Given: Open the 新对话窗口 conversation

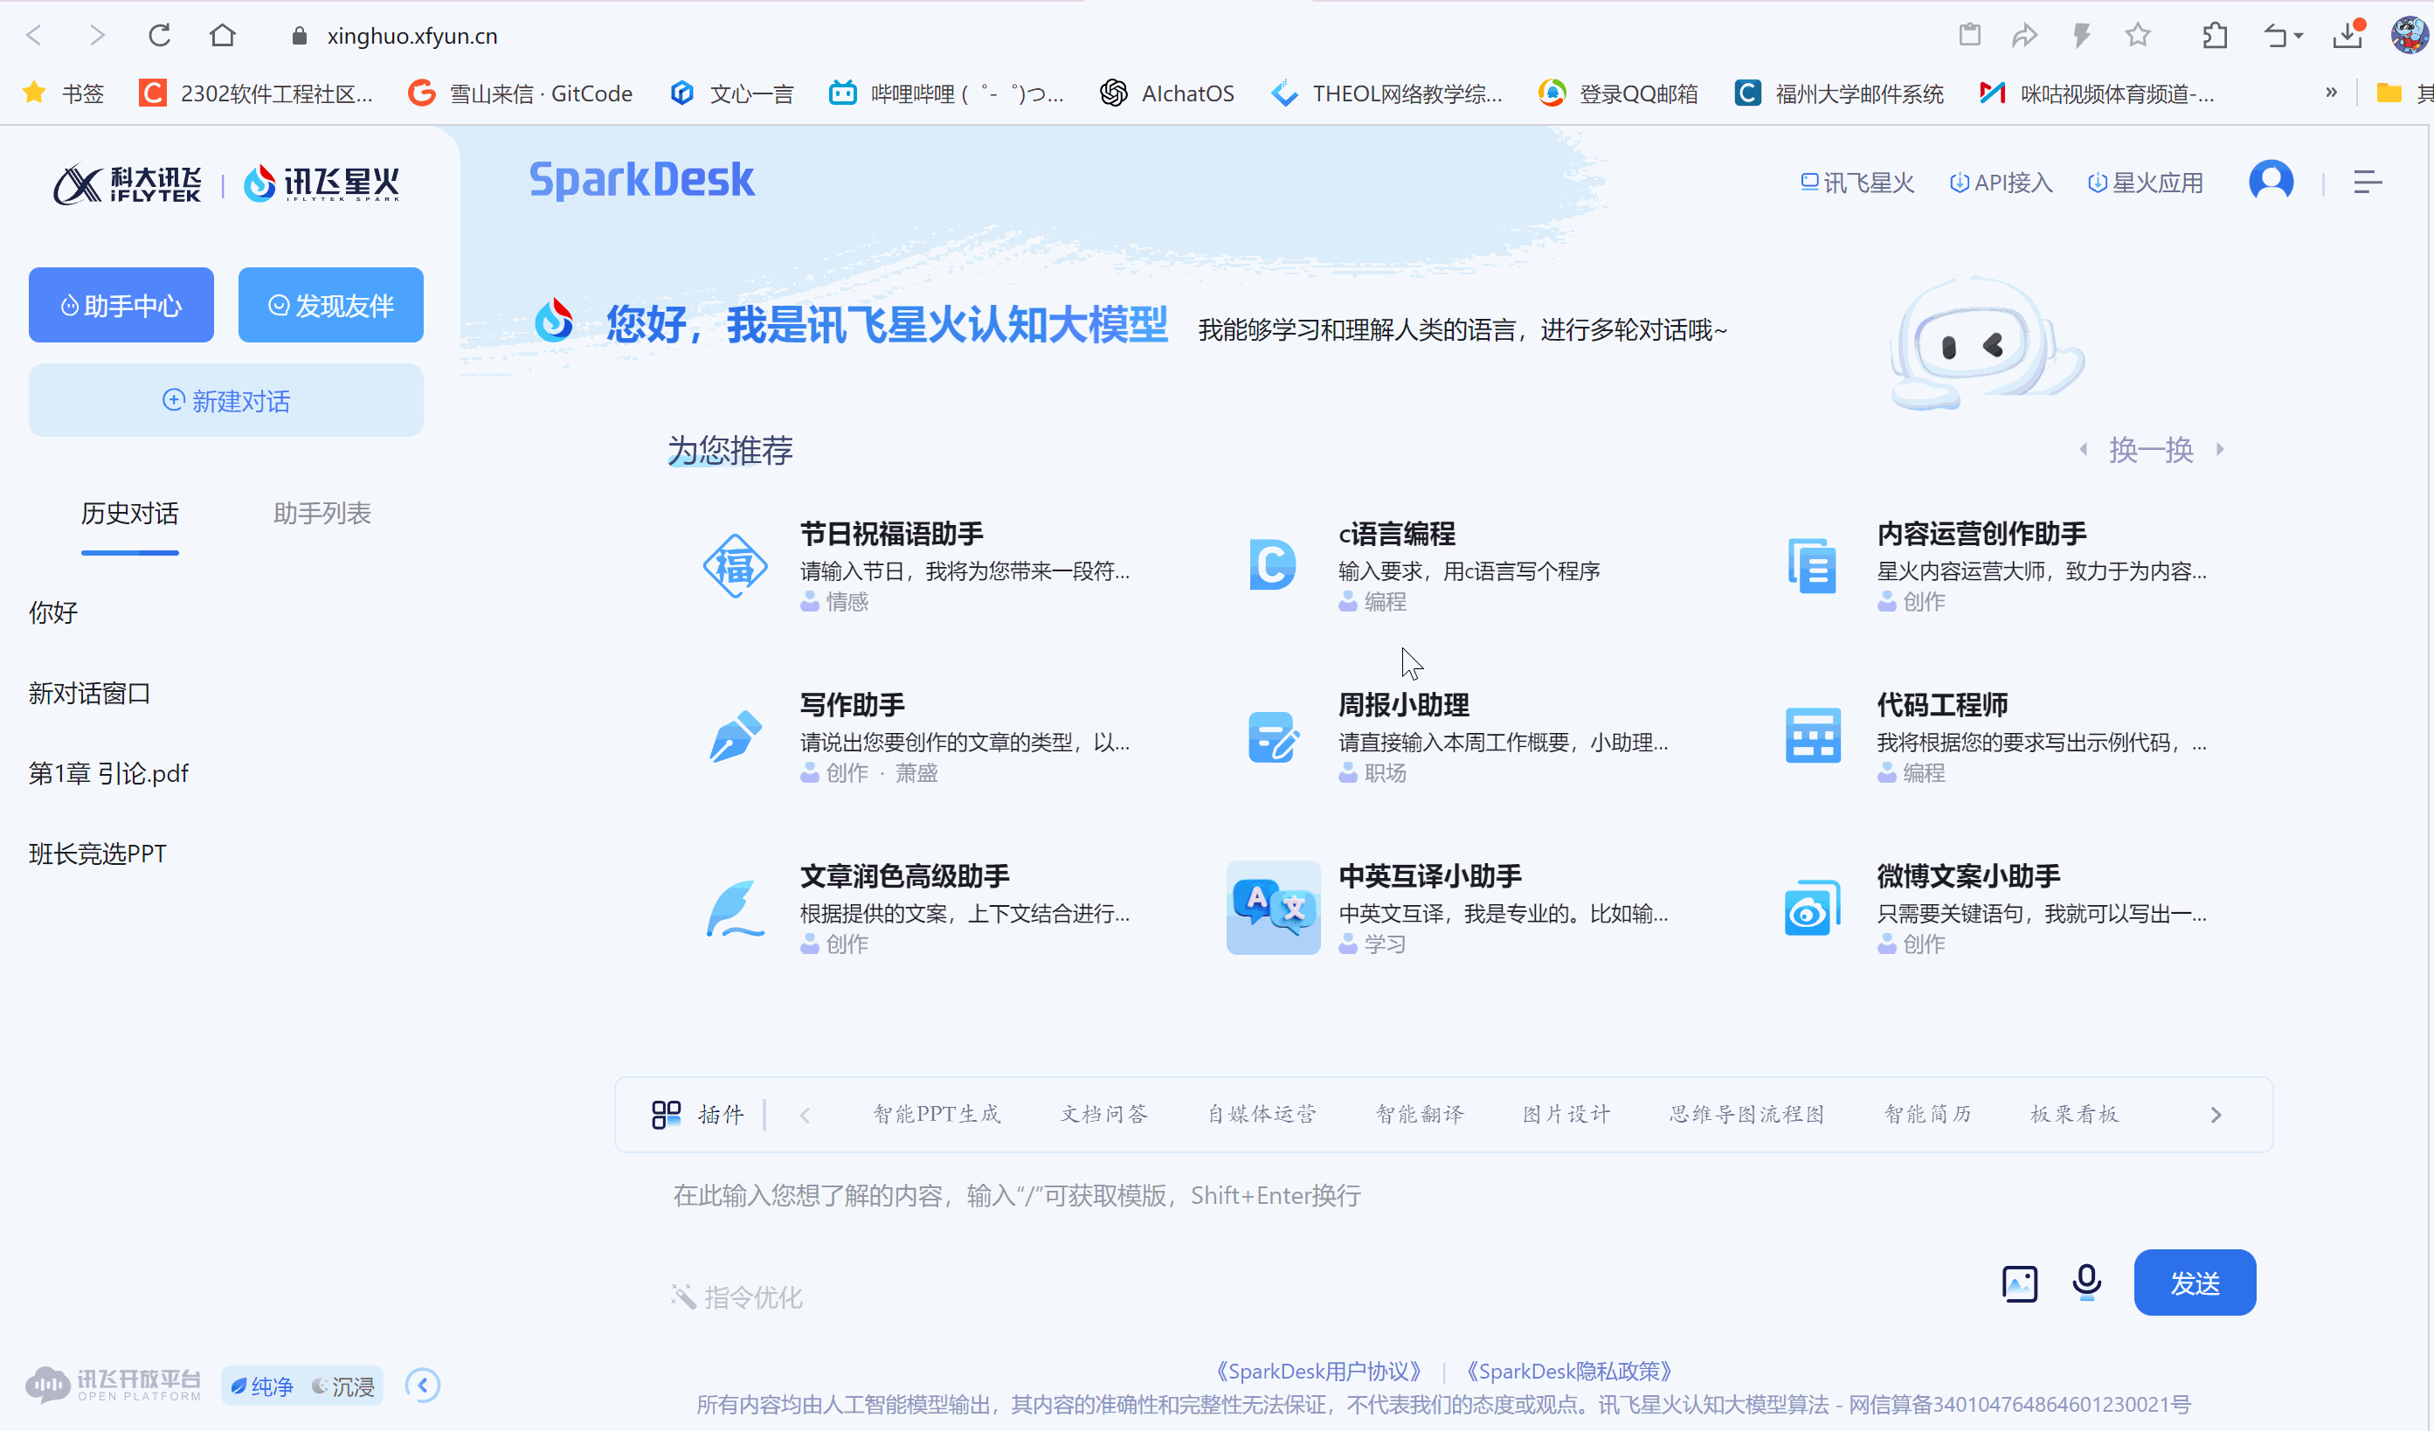Looking at the screenshot, I should pos(89,695).
